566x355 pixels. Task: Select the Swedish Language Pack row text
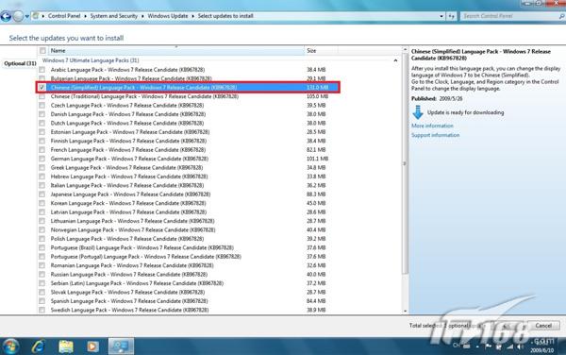[129, 310]
